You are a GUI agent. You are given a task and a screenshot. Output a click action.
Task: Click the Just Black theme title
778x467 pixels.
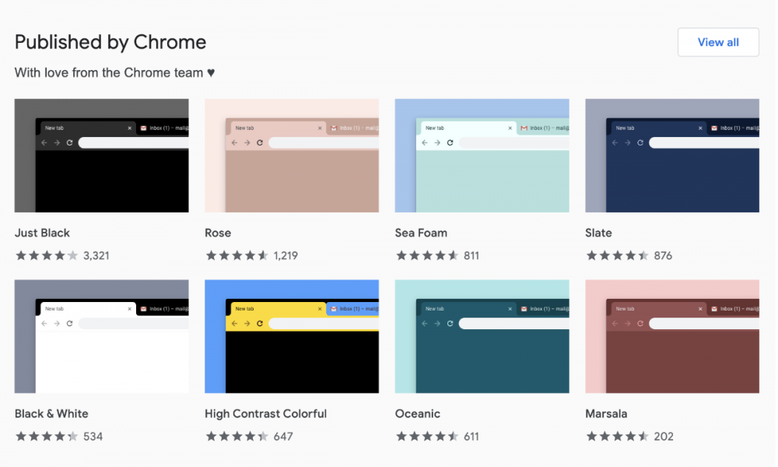click(x=42, y=233)
